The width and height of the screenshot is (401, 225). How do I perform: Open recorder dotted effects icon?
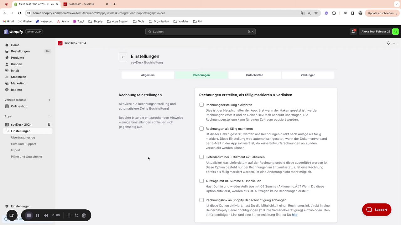click(x=69, y=215)
